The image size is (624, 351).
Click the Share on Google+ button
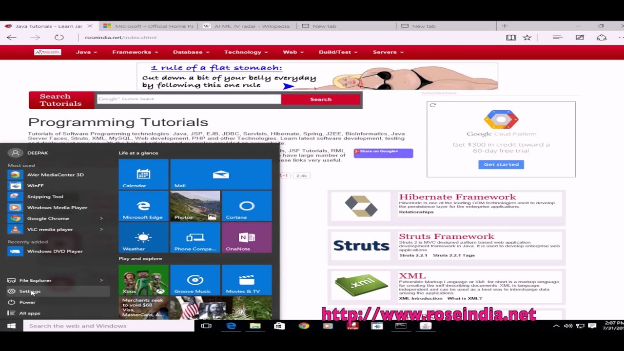pos(383,153)
